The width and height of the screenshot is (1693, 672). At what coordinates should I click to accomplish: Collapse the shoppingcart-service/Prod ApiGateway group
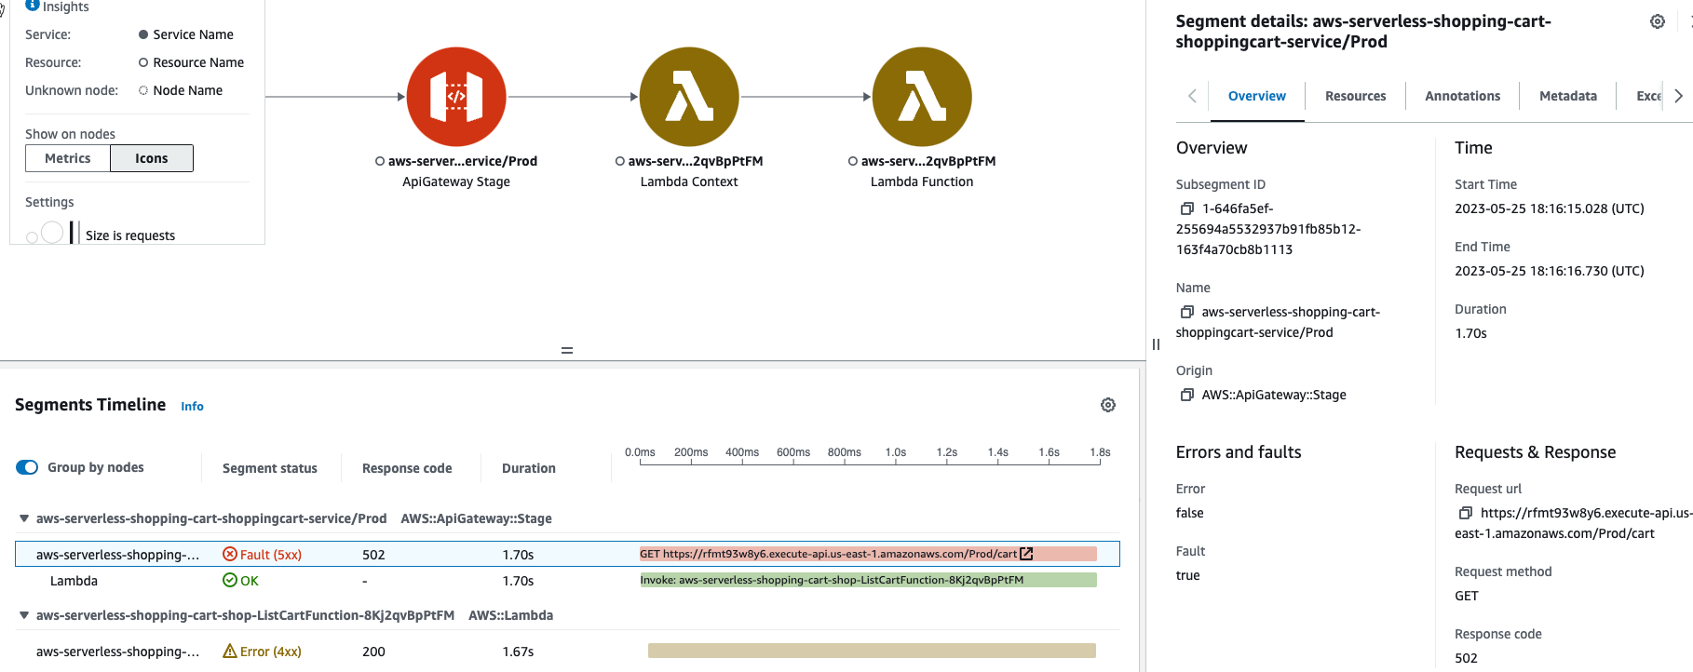[24, 518]
